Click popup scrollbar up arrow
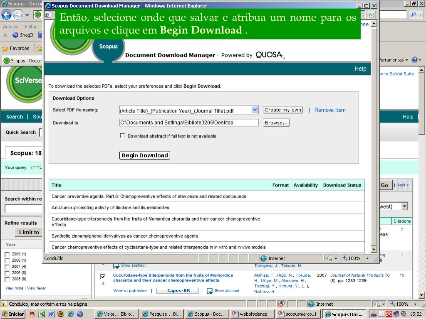 [374, 24]
